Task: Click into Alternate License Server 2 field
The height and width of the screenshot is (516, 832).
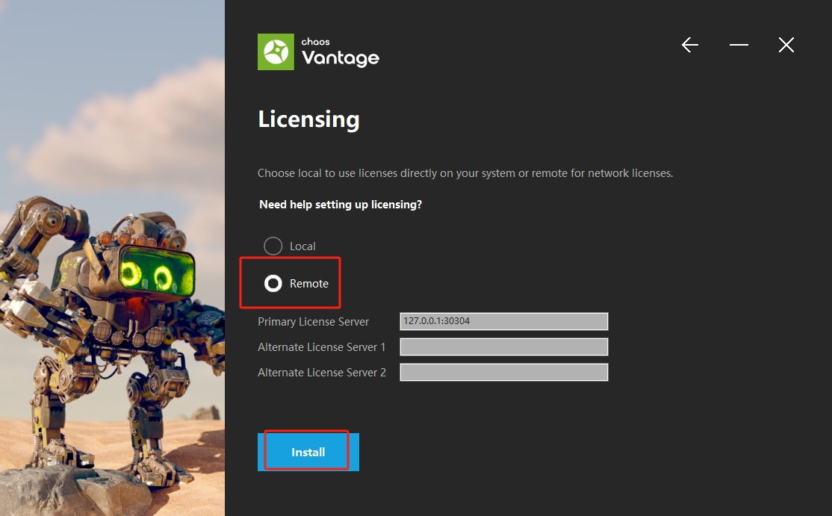Action: [x=503, y=373]
